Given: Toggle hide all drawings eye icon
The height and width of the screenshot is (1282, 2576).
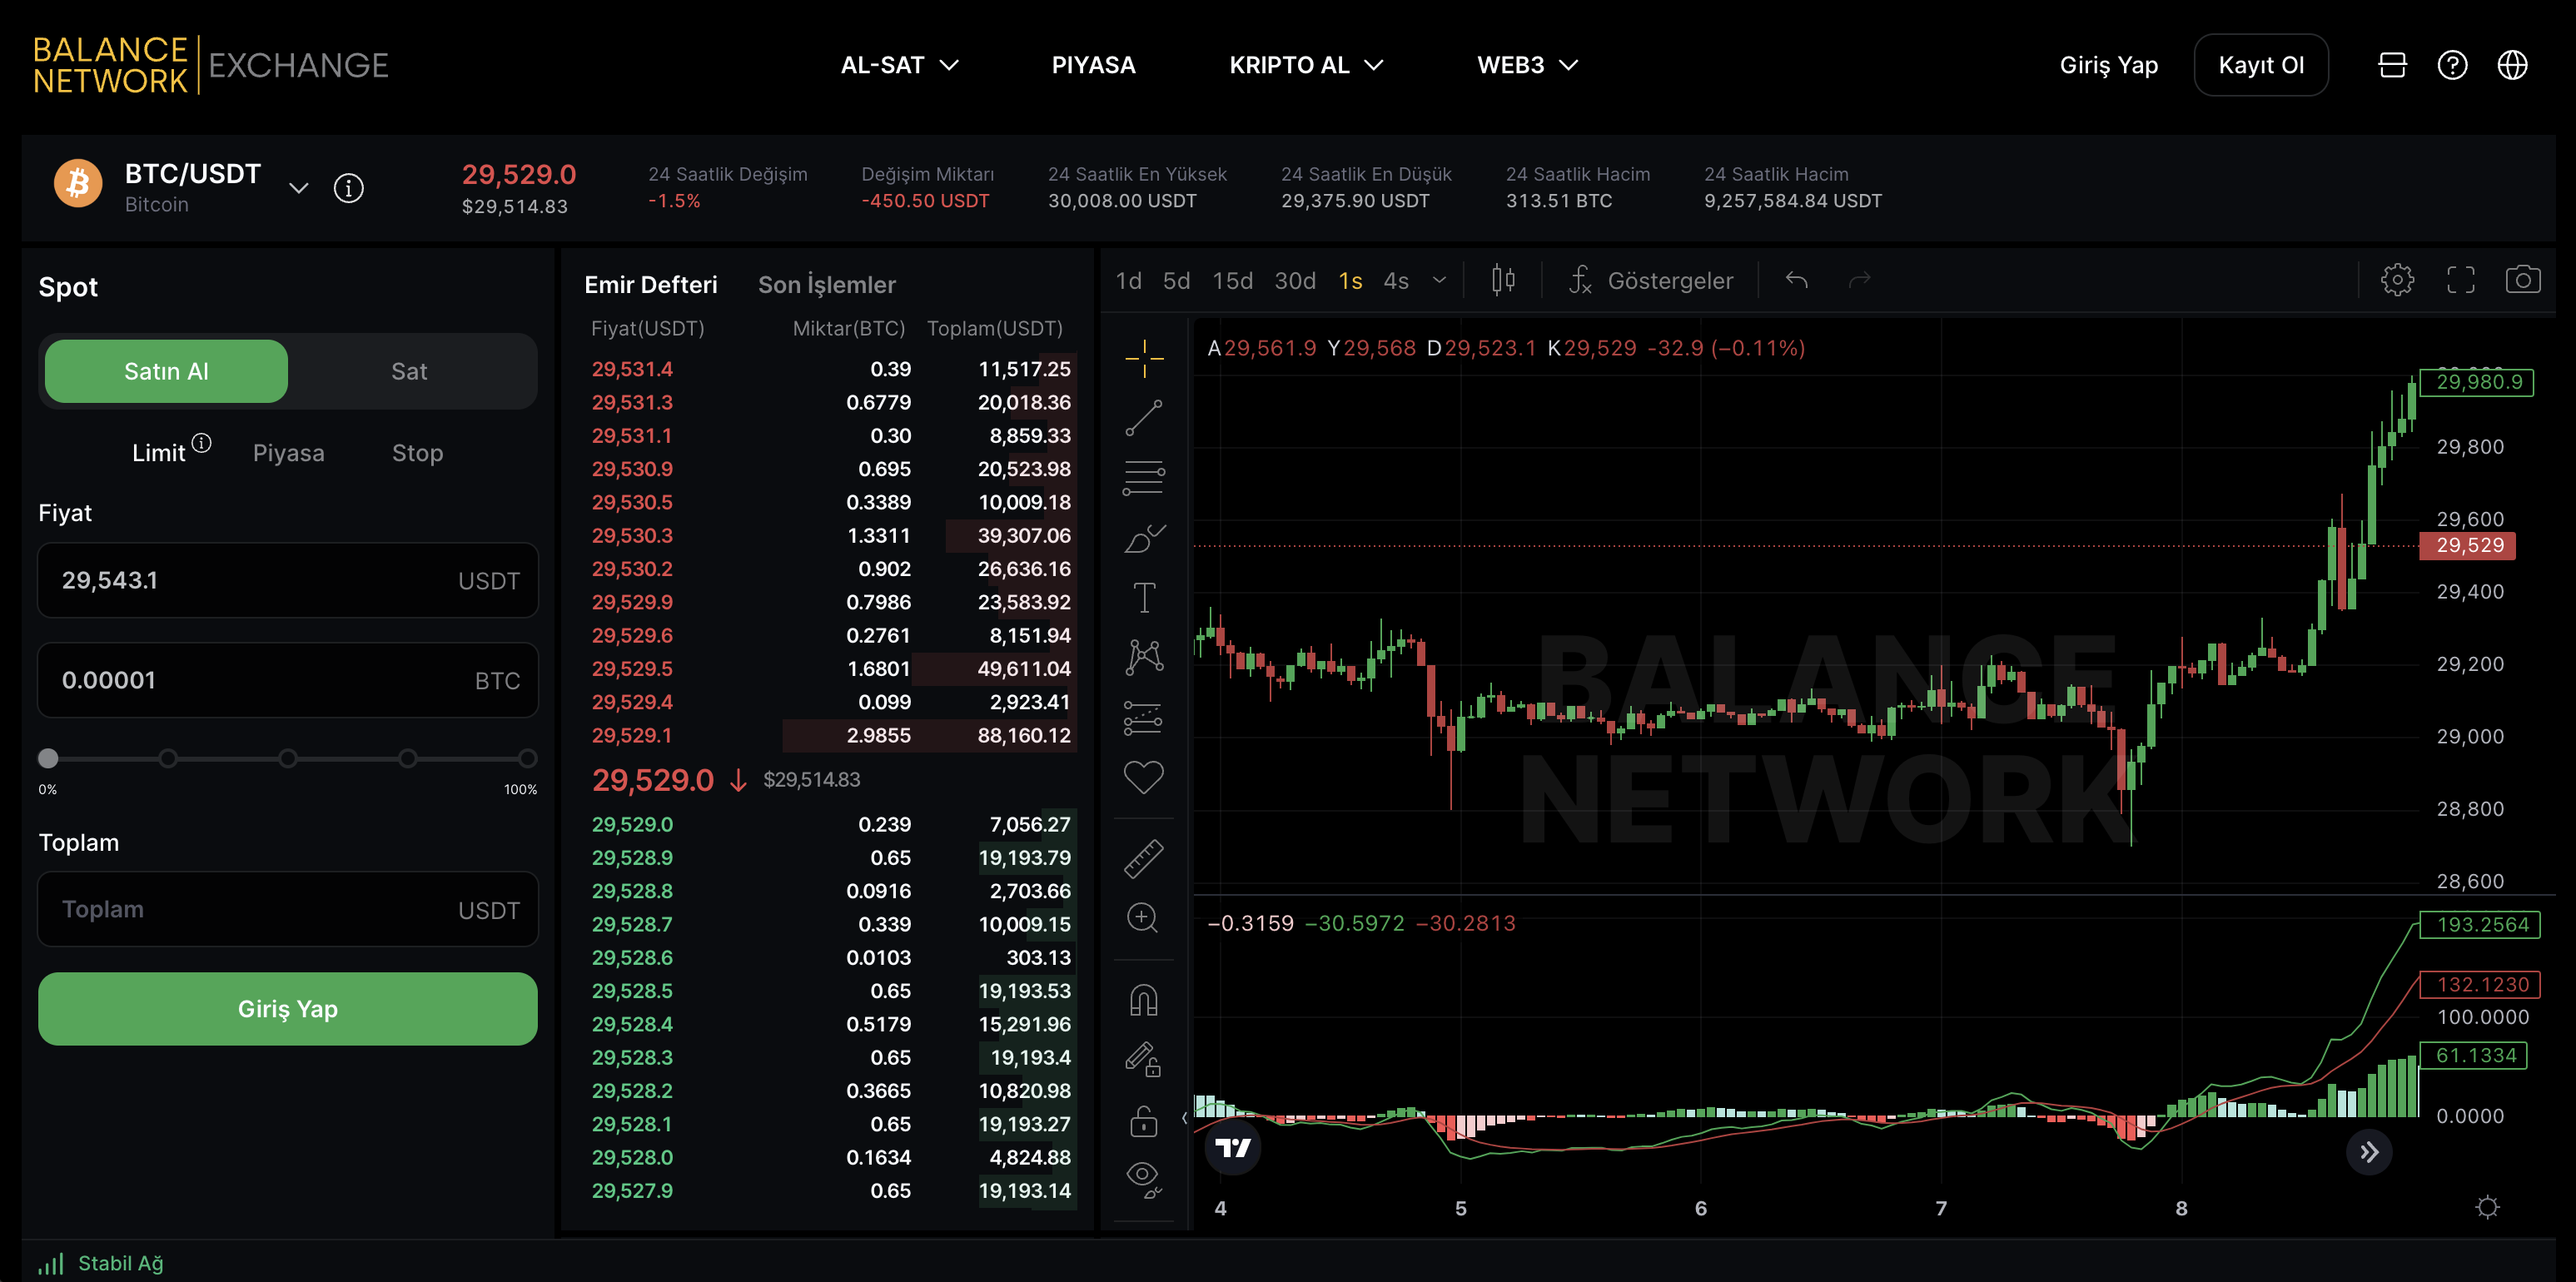Looking at the screenshot, I should coord(1143,1178).
